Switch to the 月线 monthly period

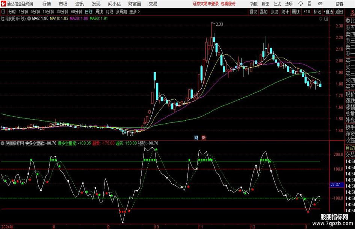(109, 12)
